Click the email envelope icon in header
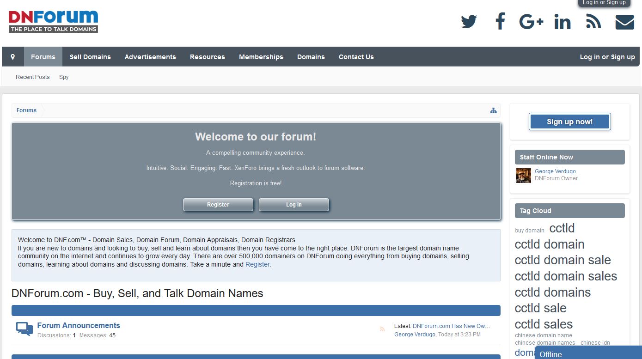 [624, 22]
